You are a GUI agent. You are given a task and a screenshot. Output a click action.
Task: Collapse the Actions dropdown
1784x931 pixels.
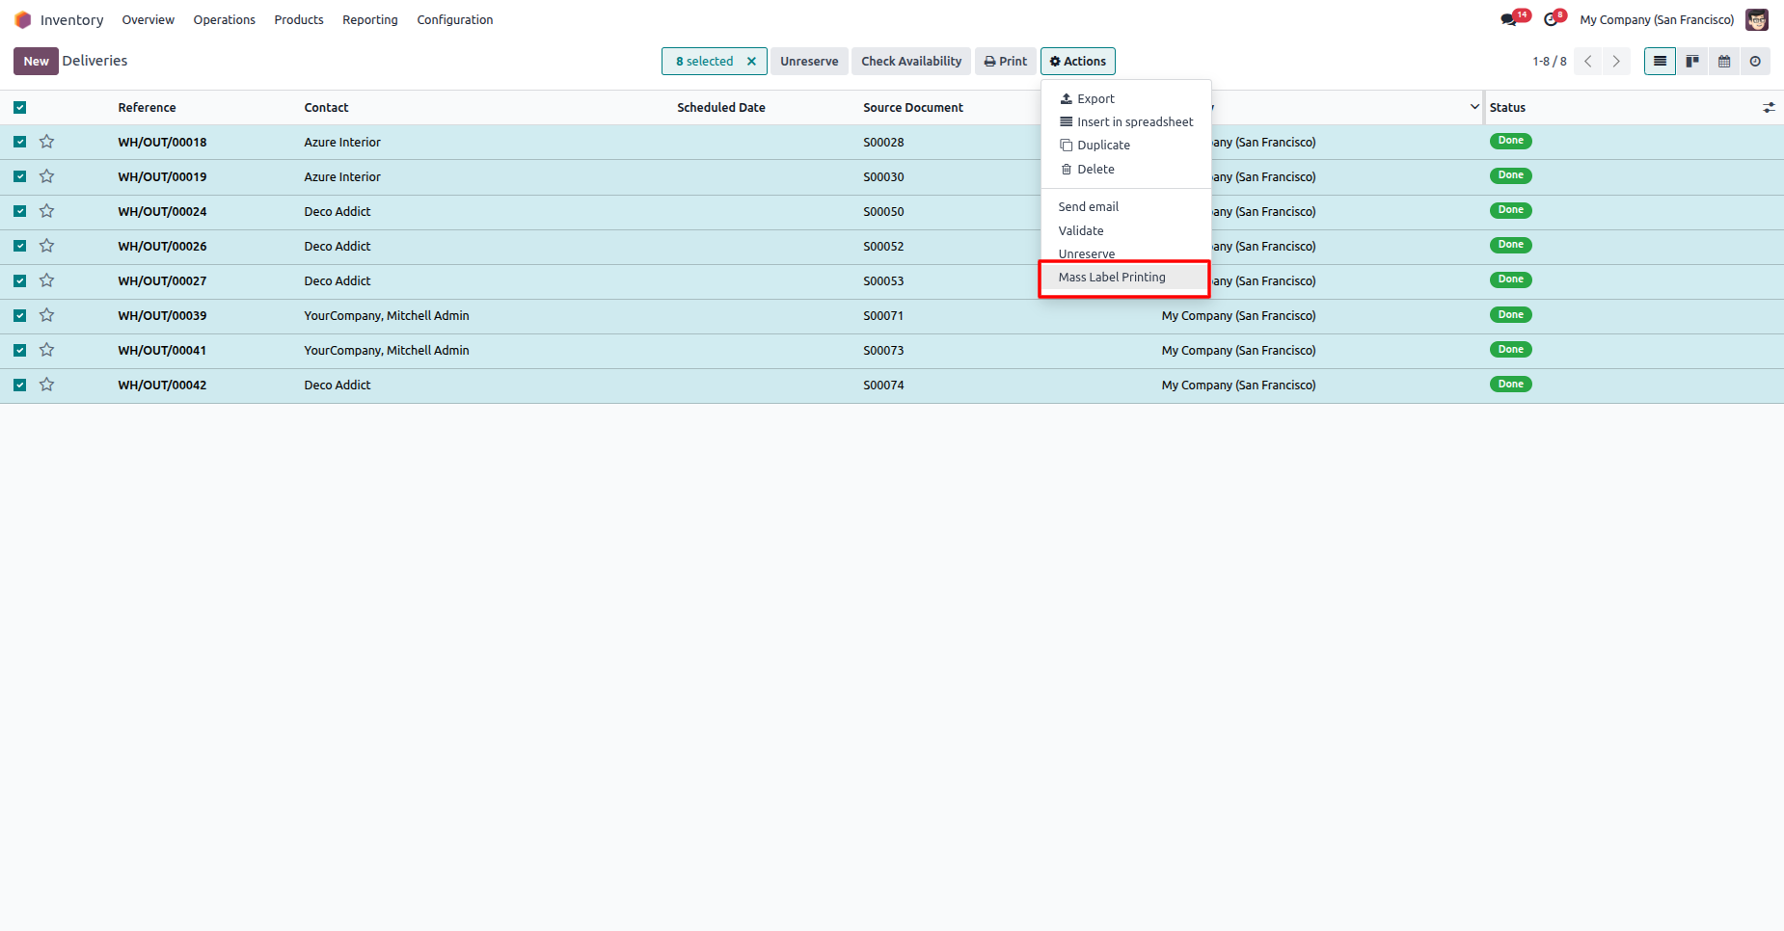(1077, 62)
